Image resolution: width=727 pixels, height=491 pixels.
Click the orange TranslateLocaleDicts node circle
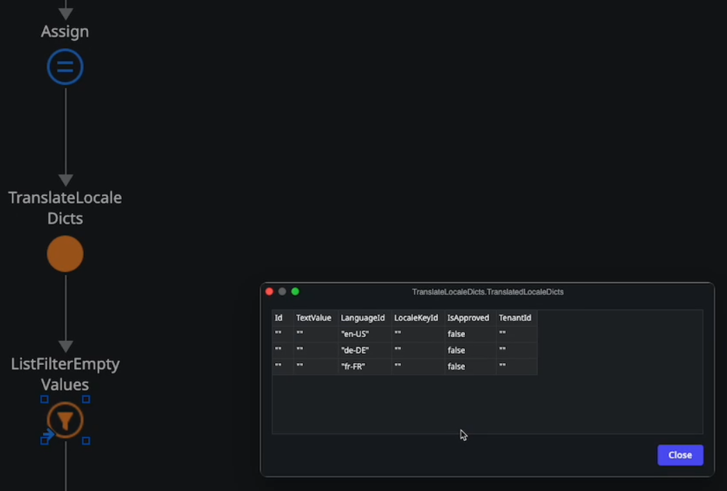click(65, 253)
